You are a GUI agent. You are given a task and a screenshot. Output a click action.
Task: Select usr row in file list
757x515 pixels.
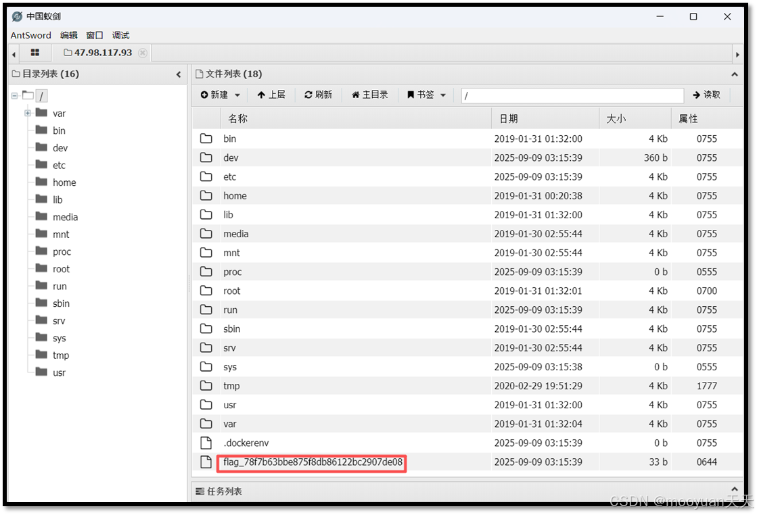pyautogui.click(x=467, y=405)
